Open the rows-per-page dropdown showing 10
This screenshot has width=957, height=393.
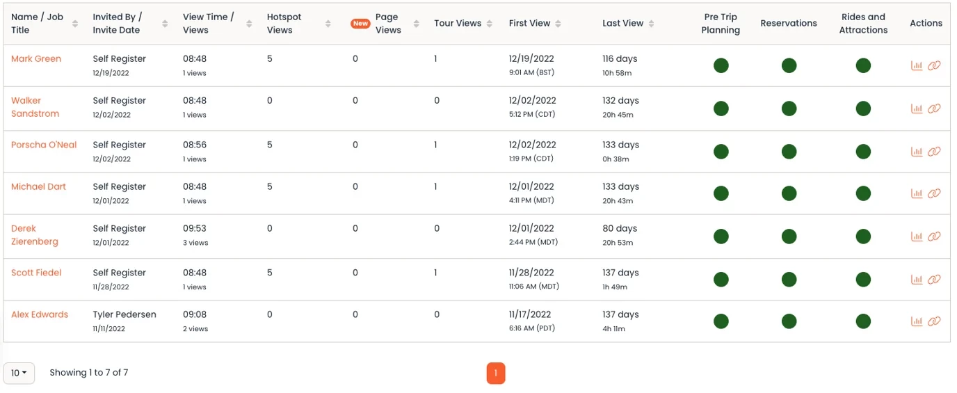click(x=19, y=373)
